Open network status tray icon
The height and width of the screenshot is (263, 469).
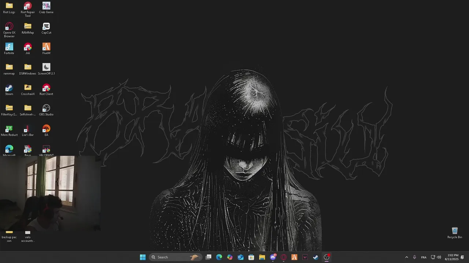[433, 257]
